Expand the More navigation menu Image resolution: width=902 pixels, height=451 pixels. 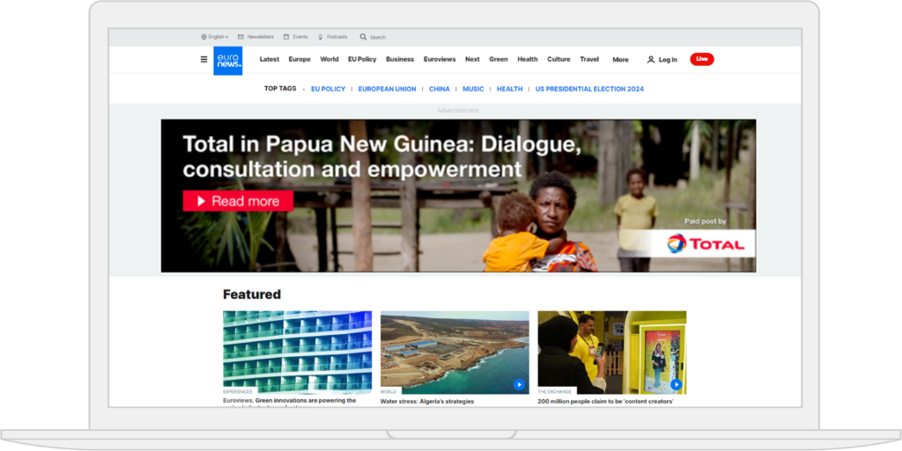[x=620, y=60]
